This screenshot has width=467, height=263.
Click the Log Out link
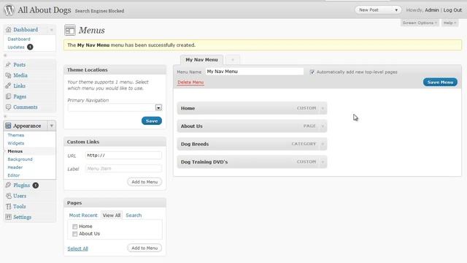coord(452,10)
